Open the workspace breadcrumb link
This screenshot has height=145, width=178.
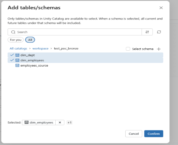[x=40, y=49]
